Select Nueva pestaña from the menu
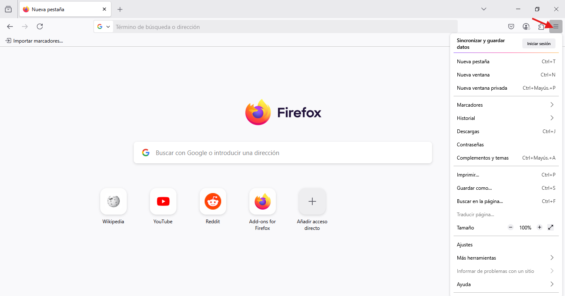Viewport: 565px width, 296px height. point(506,62)
